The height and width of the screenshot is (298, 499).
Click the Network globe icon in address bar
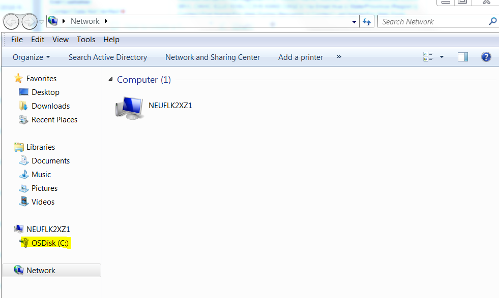(x=53, y=21)
